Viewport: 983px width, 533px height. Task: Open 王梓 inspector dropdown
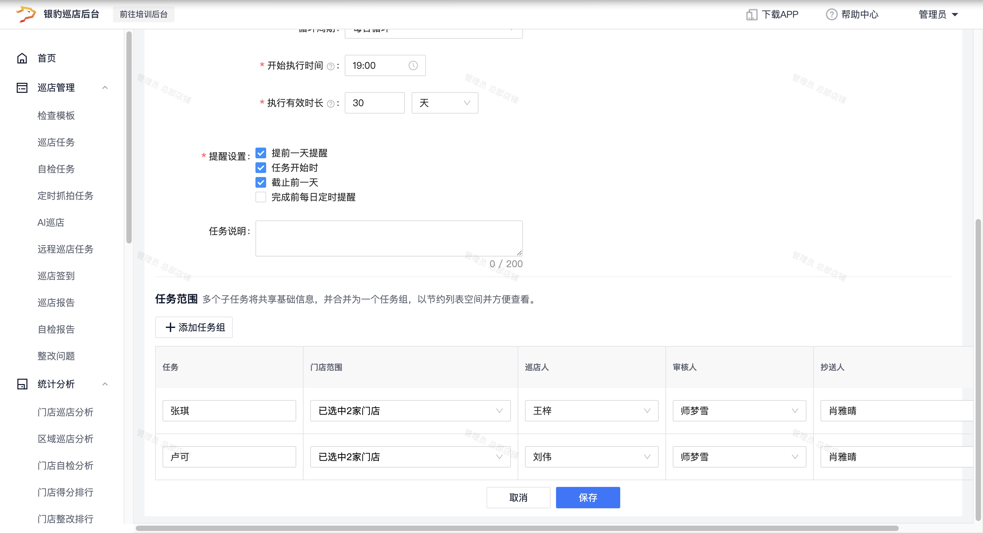591,411
